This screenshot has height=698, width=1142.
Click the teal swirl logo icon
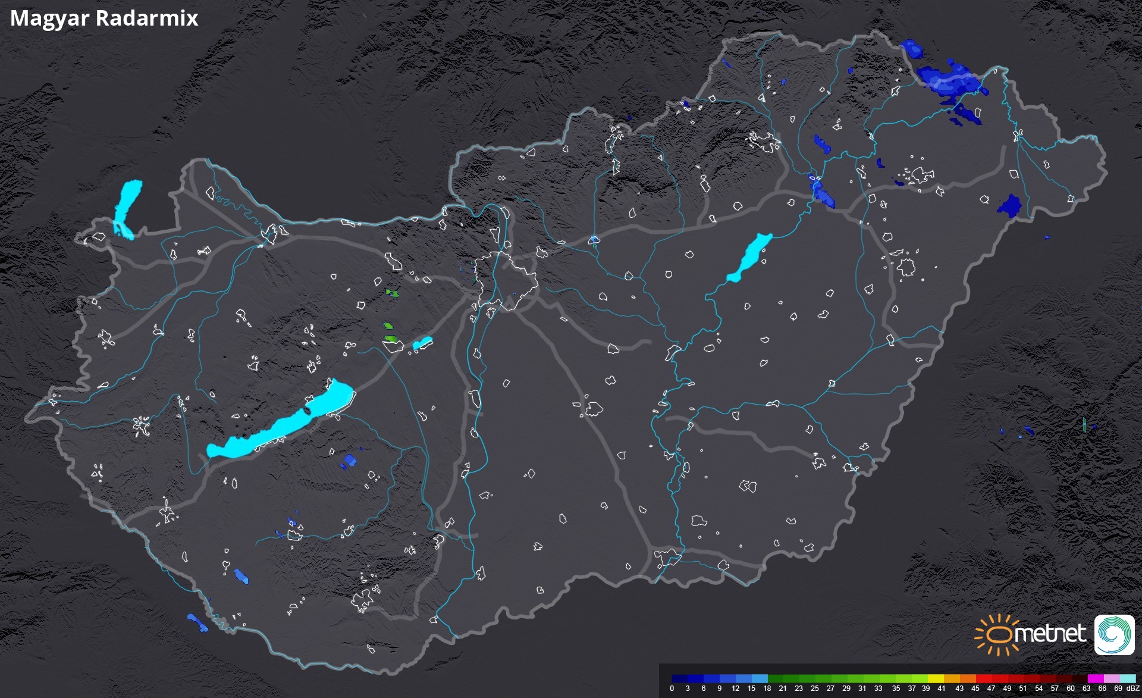pos(1114,635)
